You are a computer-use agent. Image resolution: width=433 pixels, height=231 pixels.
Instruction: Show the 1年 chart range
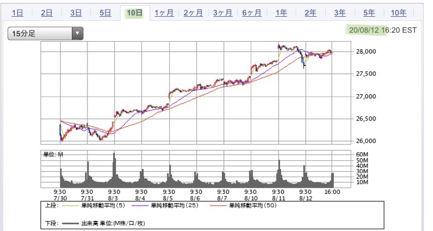(x=281, y=13)
